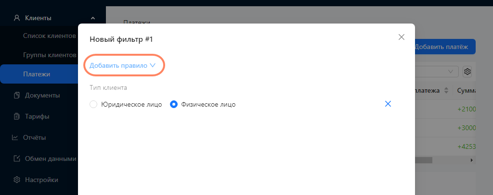Open Группы клиентов menu item
The width and height of the screenshot is (493, 195).
point(50,55)
